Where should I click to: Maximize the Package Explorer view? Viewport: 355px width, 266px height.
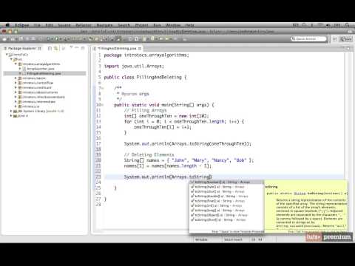83,48
